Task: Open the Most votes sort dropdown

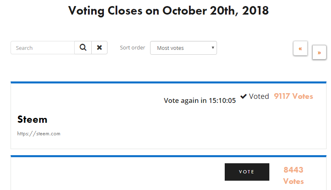Action: [x=183, y=48]
